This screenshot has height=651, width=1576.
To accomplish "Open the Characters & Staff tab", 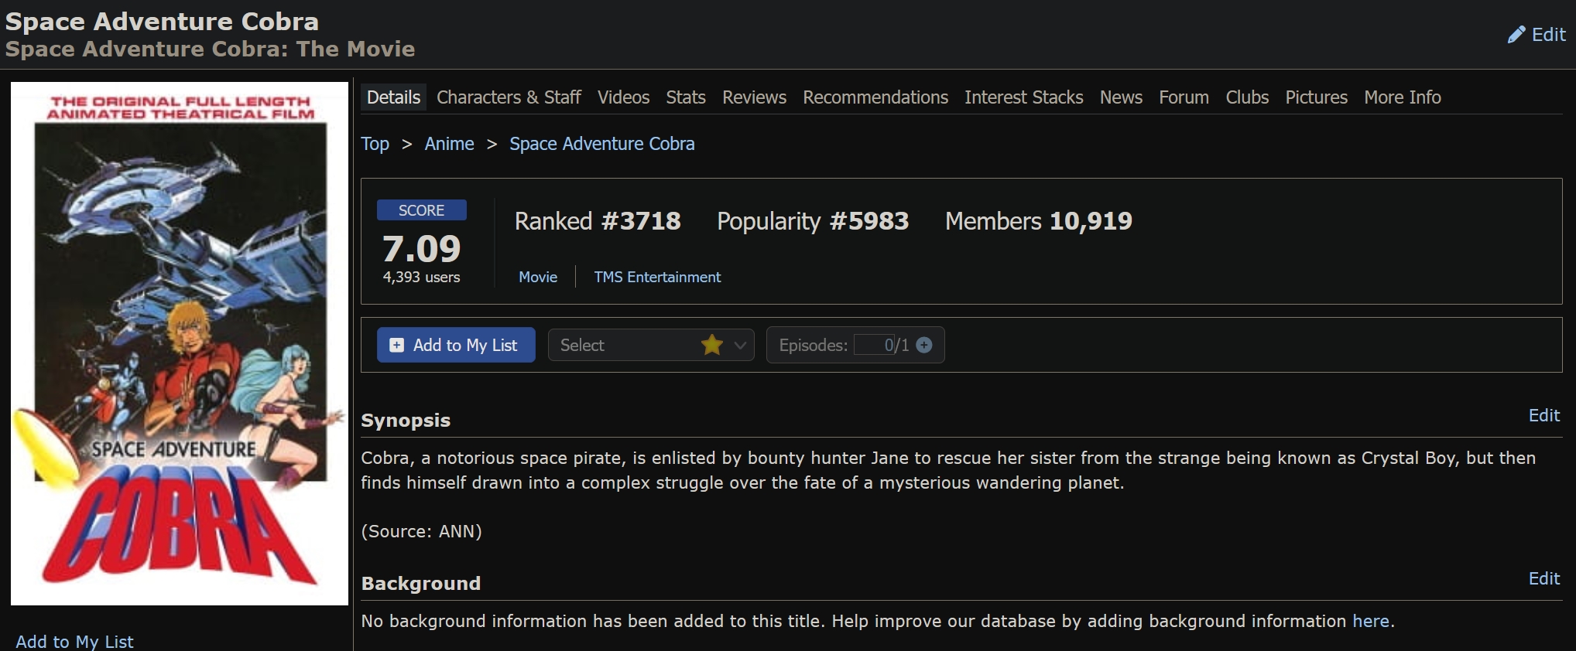I will (509, 97).
